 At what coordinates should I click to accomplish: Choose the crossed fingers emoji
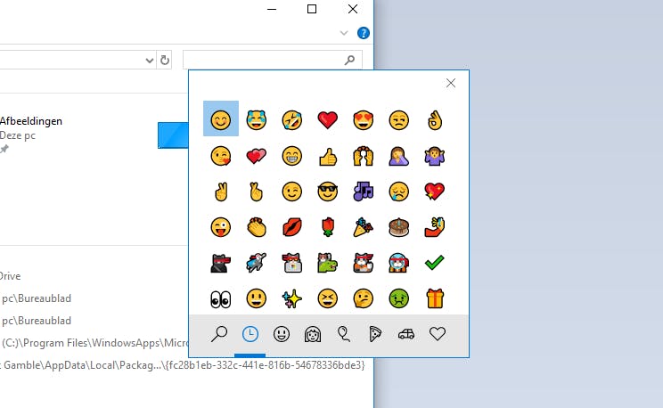[257, 192]
